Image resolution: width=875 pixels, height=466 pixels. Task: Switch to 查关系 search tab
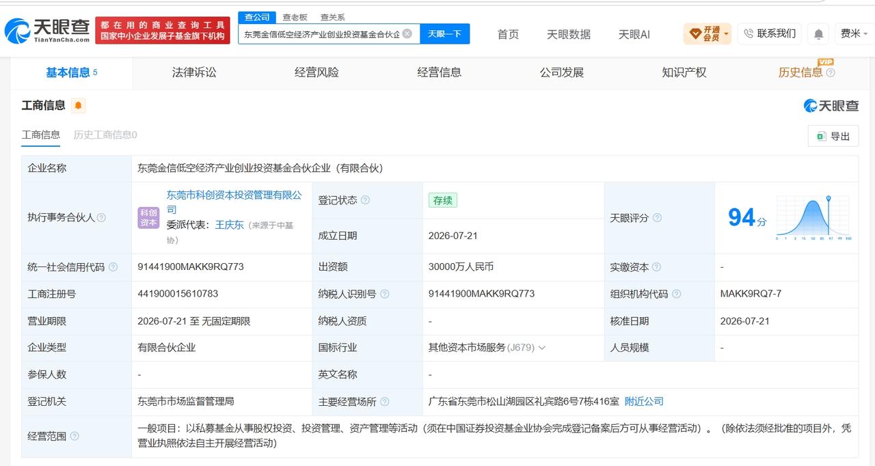332,17
